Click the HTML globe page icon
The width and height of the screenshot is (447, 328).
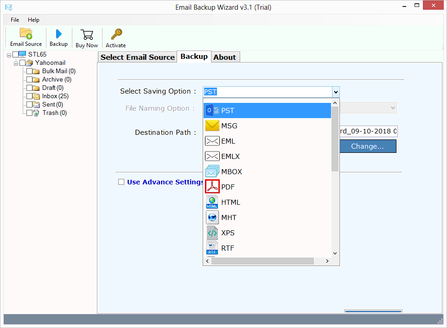pyautogui.click(x=212, y=202)
